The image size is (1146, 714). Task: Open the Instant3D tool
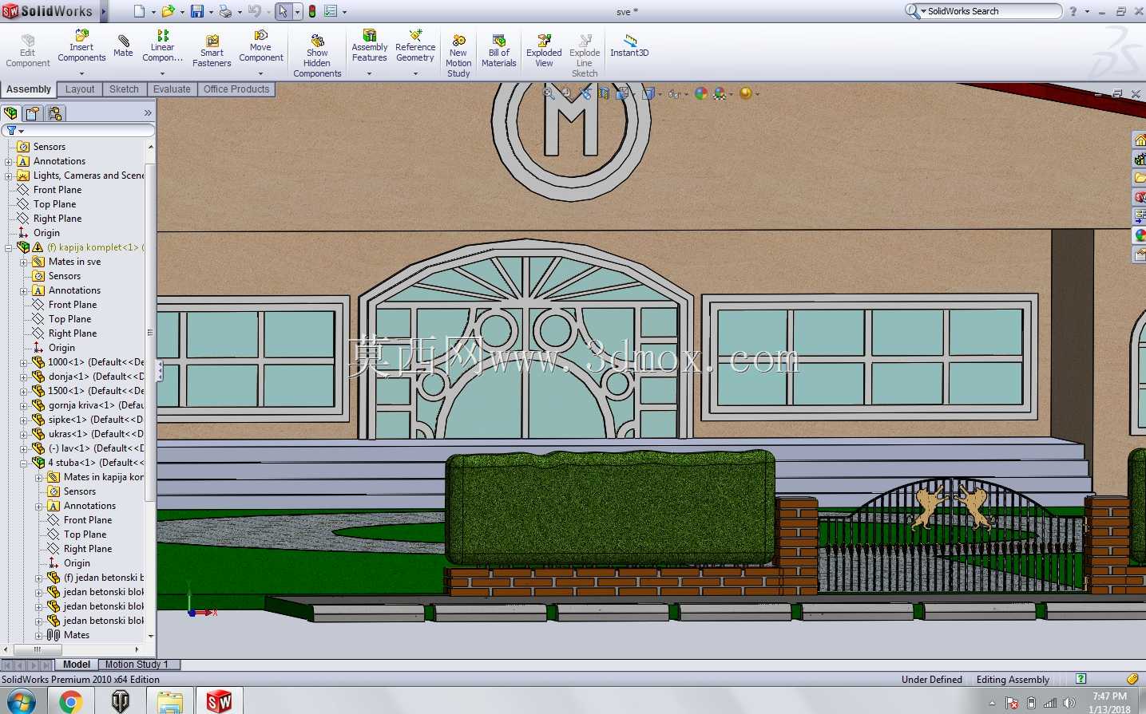click(x=629, y=46)
